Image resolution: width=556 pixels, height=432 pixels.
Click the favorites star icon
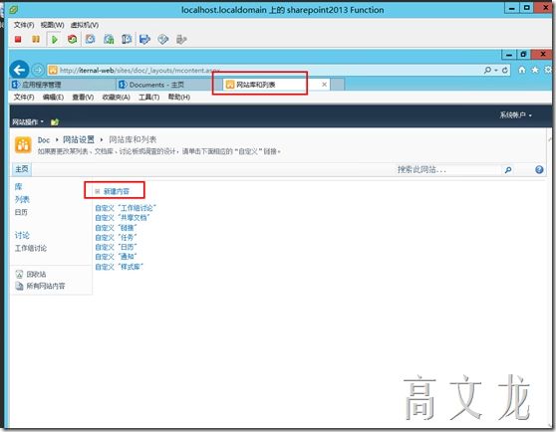535,70
